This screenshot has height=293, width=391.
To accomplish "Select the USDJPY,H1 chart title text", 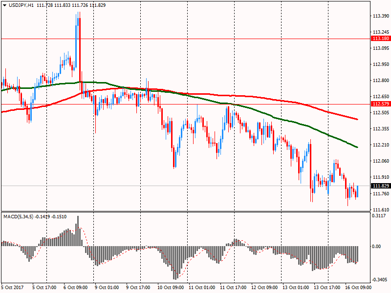I will 21,5.
